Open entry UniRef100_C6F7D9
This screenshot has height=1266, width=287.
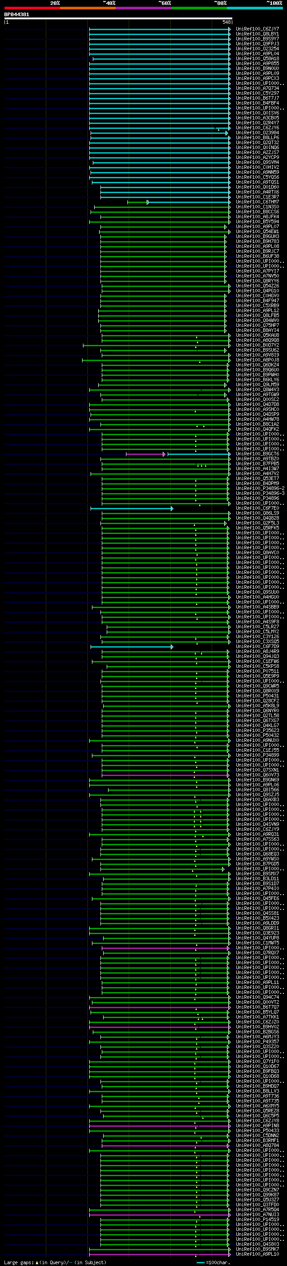(x=257, y=647)
